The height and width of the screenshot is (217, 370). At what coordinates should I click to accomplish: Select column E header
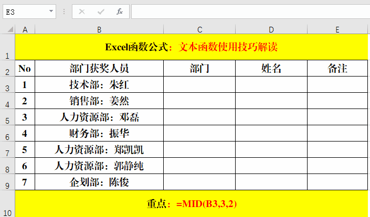pos(337,30)
